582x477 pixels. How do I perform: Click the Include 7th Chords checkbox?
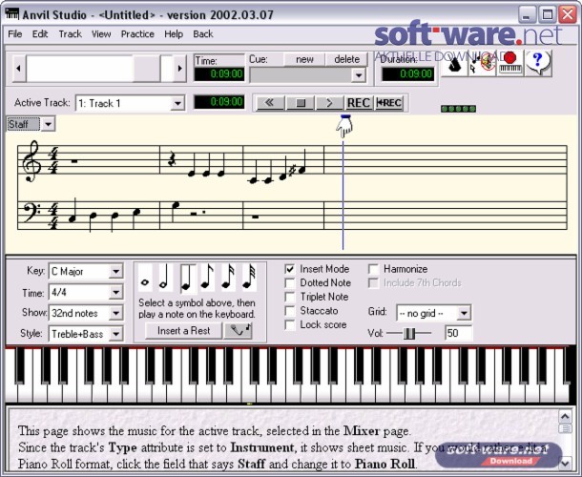[373, 282]
